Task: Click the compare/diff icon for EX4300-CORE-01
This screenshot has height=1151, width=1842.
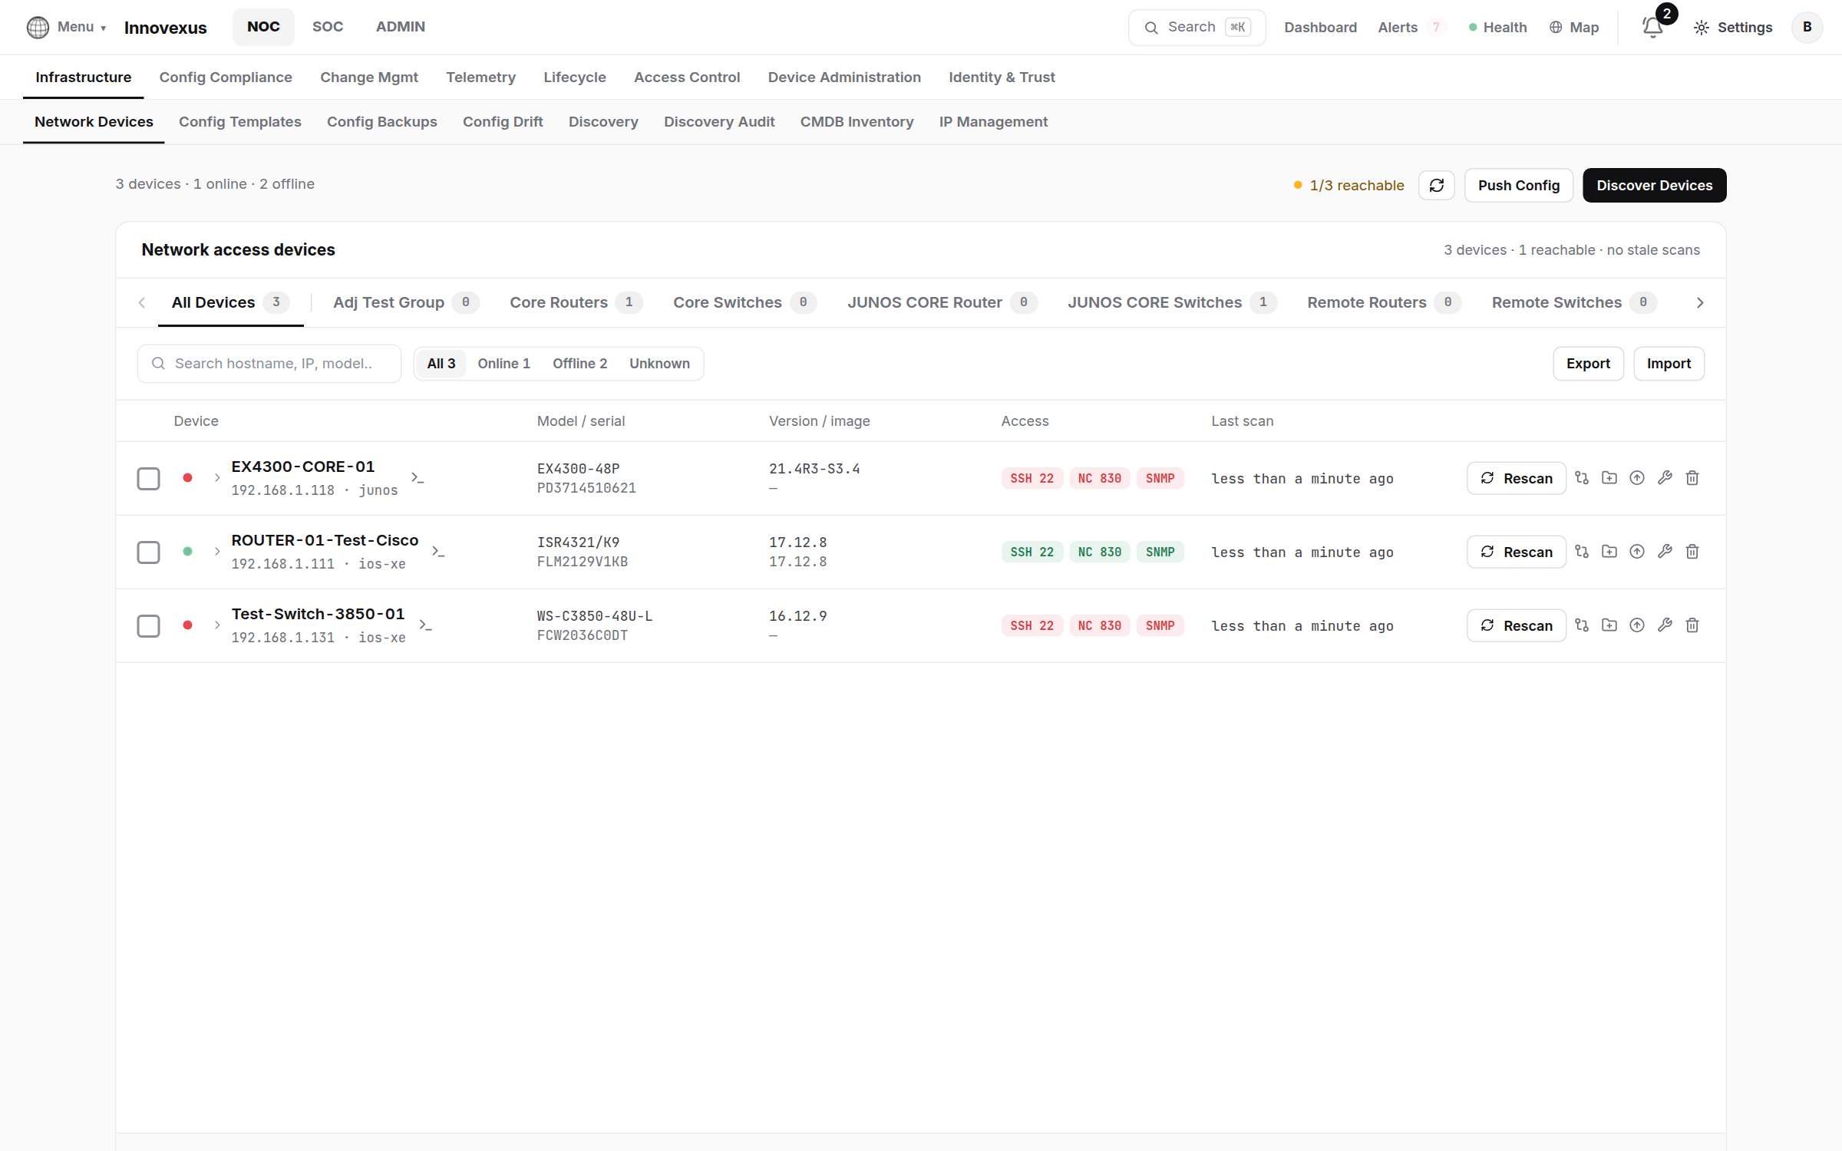Action: click(1582, 477)
